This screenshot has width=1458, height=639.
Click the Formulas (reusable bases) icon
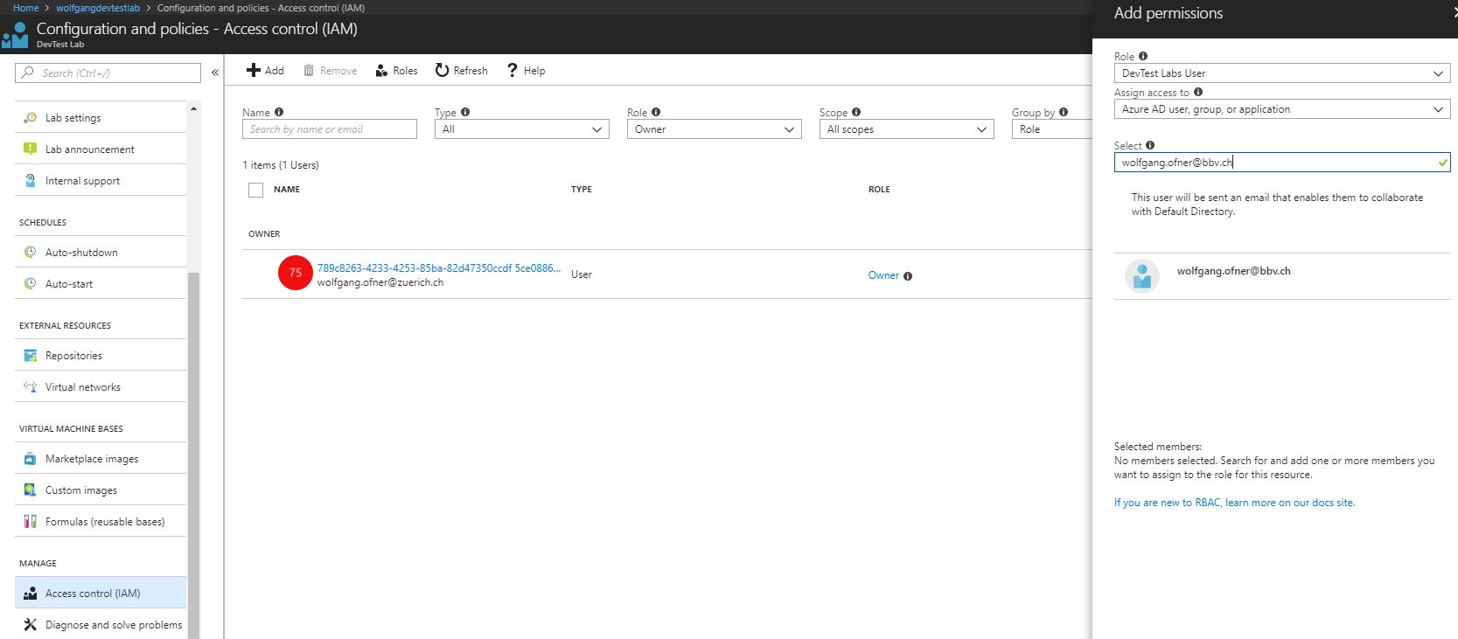31,521
